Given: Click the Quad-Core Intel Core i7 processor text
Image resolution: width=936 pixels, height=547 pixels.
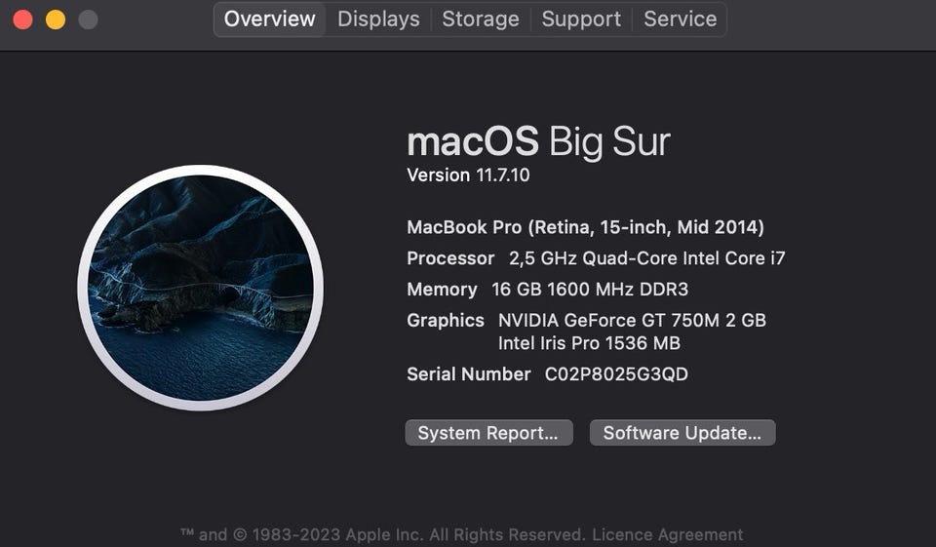Looking at the screenshot, I should [646, 258].
